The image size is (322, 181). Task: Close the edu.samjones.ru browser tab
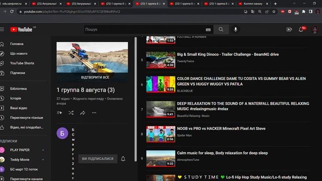(26, 4)
